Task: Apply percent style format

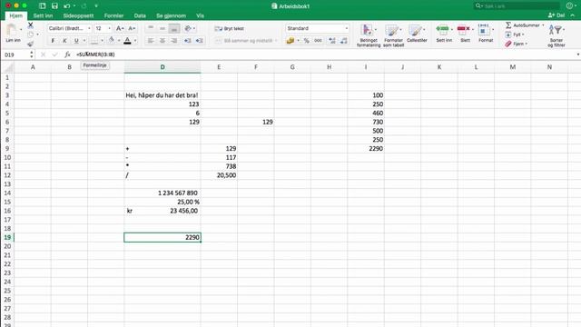Action: pos(307,41)
